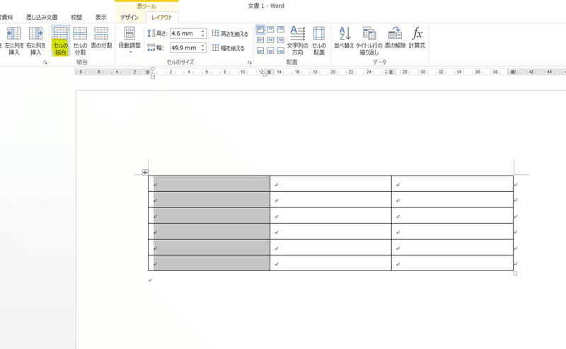Increase the row height with the up spinner

[x=203, y=31]
